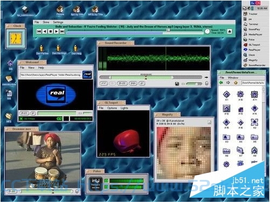Skip to next track in SoundPlay
Screen dimensions: 270x202
[62, 31]
